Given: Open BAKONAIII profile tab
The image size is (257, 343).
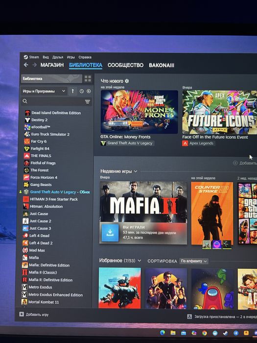Looking at the screenshot, I should coord(162,65).
